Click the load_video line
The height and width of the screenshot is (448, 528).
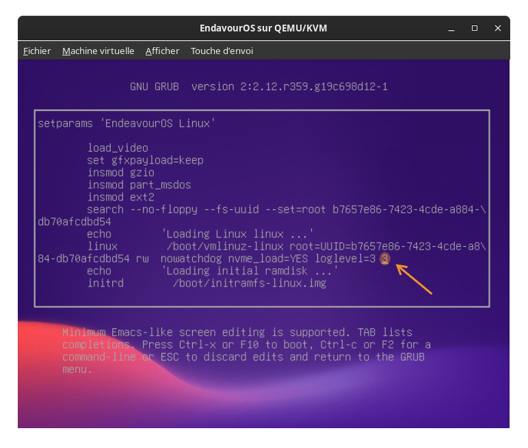(x=118, y=148)
